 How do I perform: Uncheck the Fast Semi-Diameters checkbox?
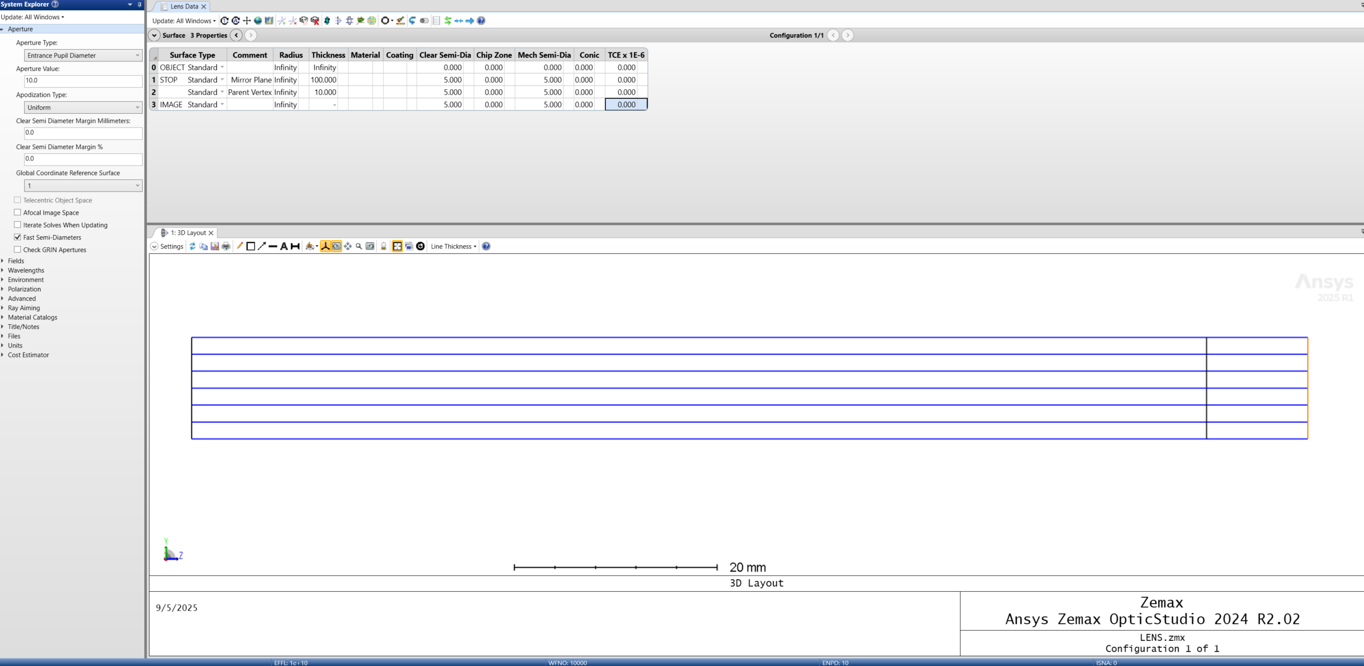[18, 237]
